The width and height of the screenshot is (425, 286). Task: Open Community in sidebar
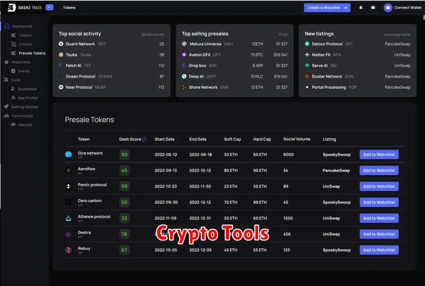(19, 116)
